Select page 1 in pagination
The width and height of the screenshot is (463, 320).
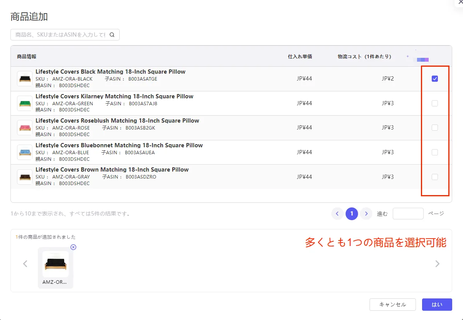pyautogui.click(x=352, y=214)
